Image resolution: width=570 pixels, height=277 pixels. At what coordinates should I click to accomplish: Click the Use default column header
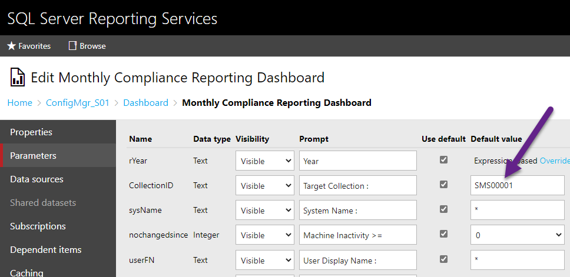pyautogui.click(x=443, y=139)
